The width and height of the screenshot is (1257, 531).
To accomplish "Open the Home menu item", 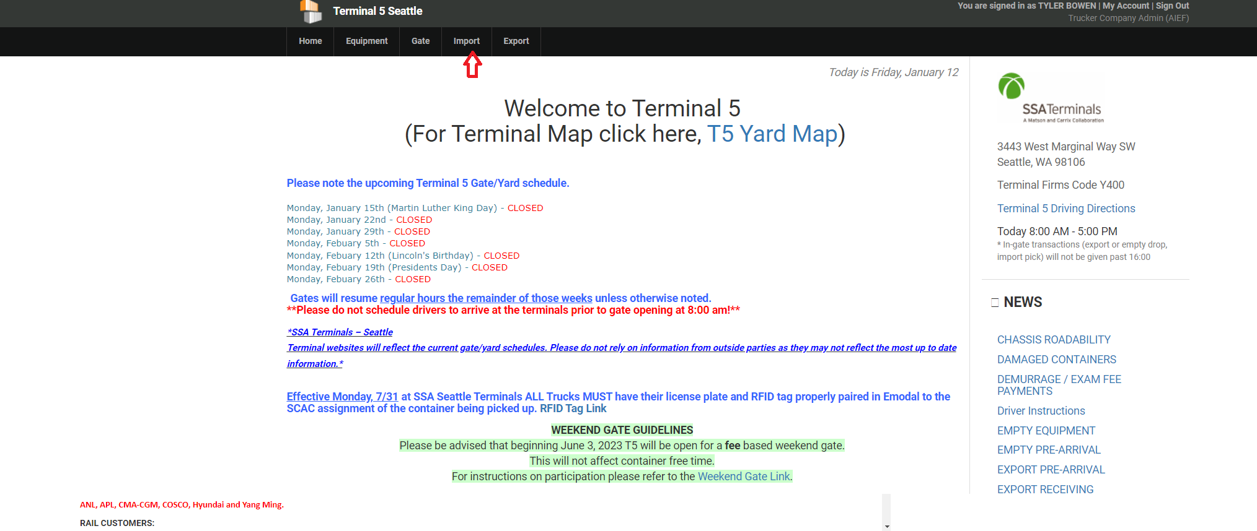I will coord(310,41).
